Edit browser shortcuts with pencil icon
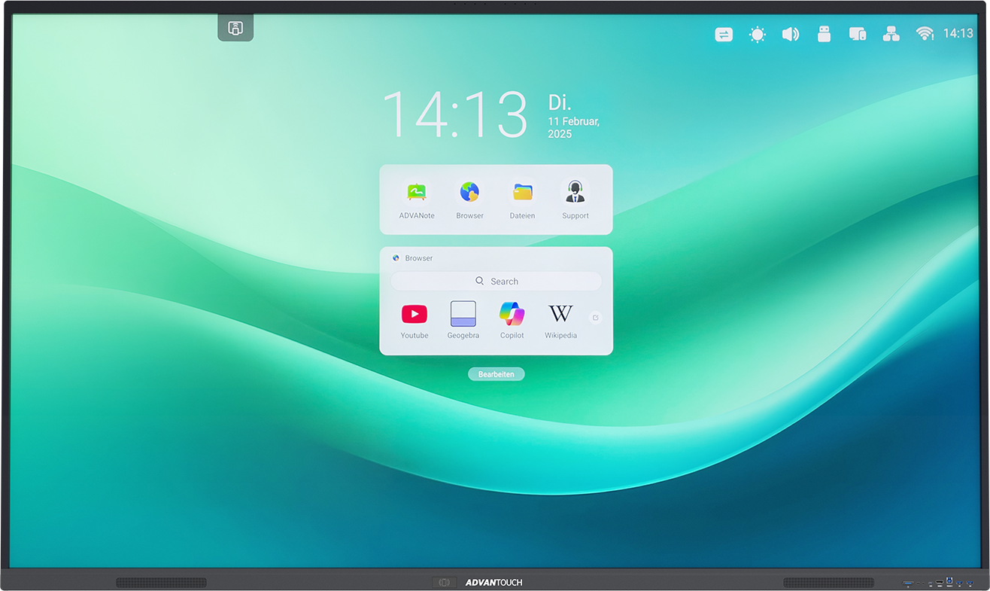 595,318
